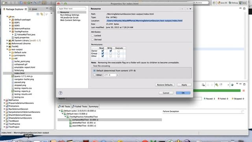
Task: Switch to the Failed Tests tab
Action: tap(80, 106)
